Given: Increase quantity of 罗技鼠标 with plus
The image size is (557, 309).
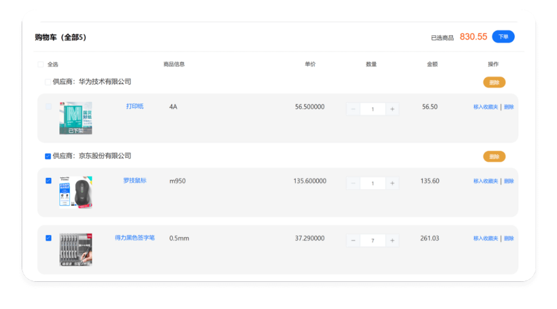Looking at the screenshot, I should (x=392, y=184).
